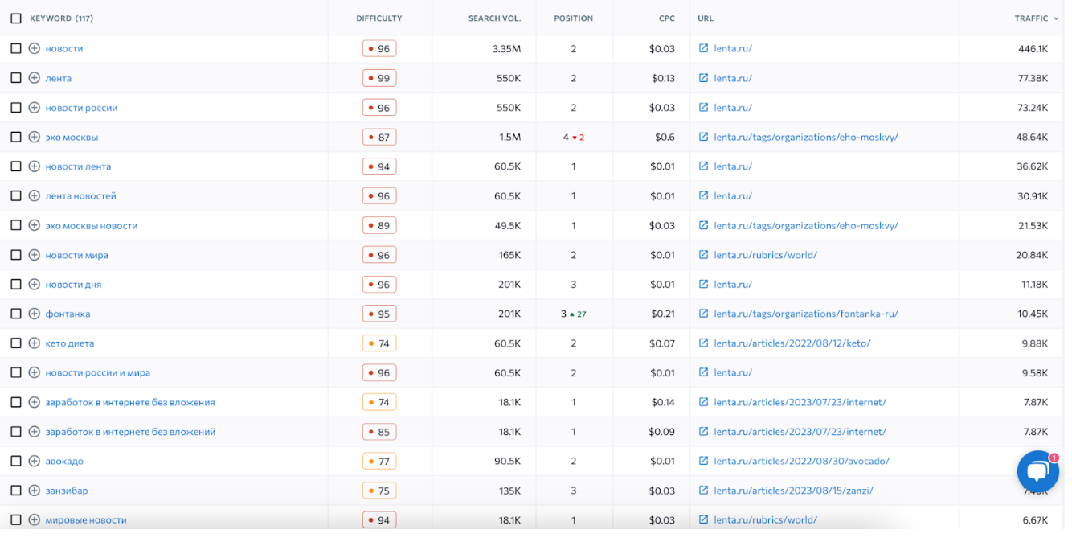Add кето диета keyword via plus icon
1072x542 pixels.
coord(34,343)
